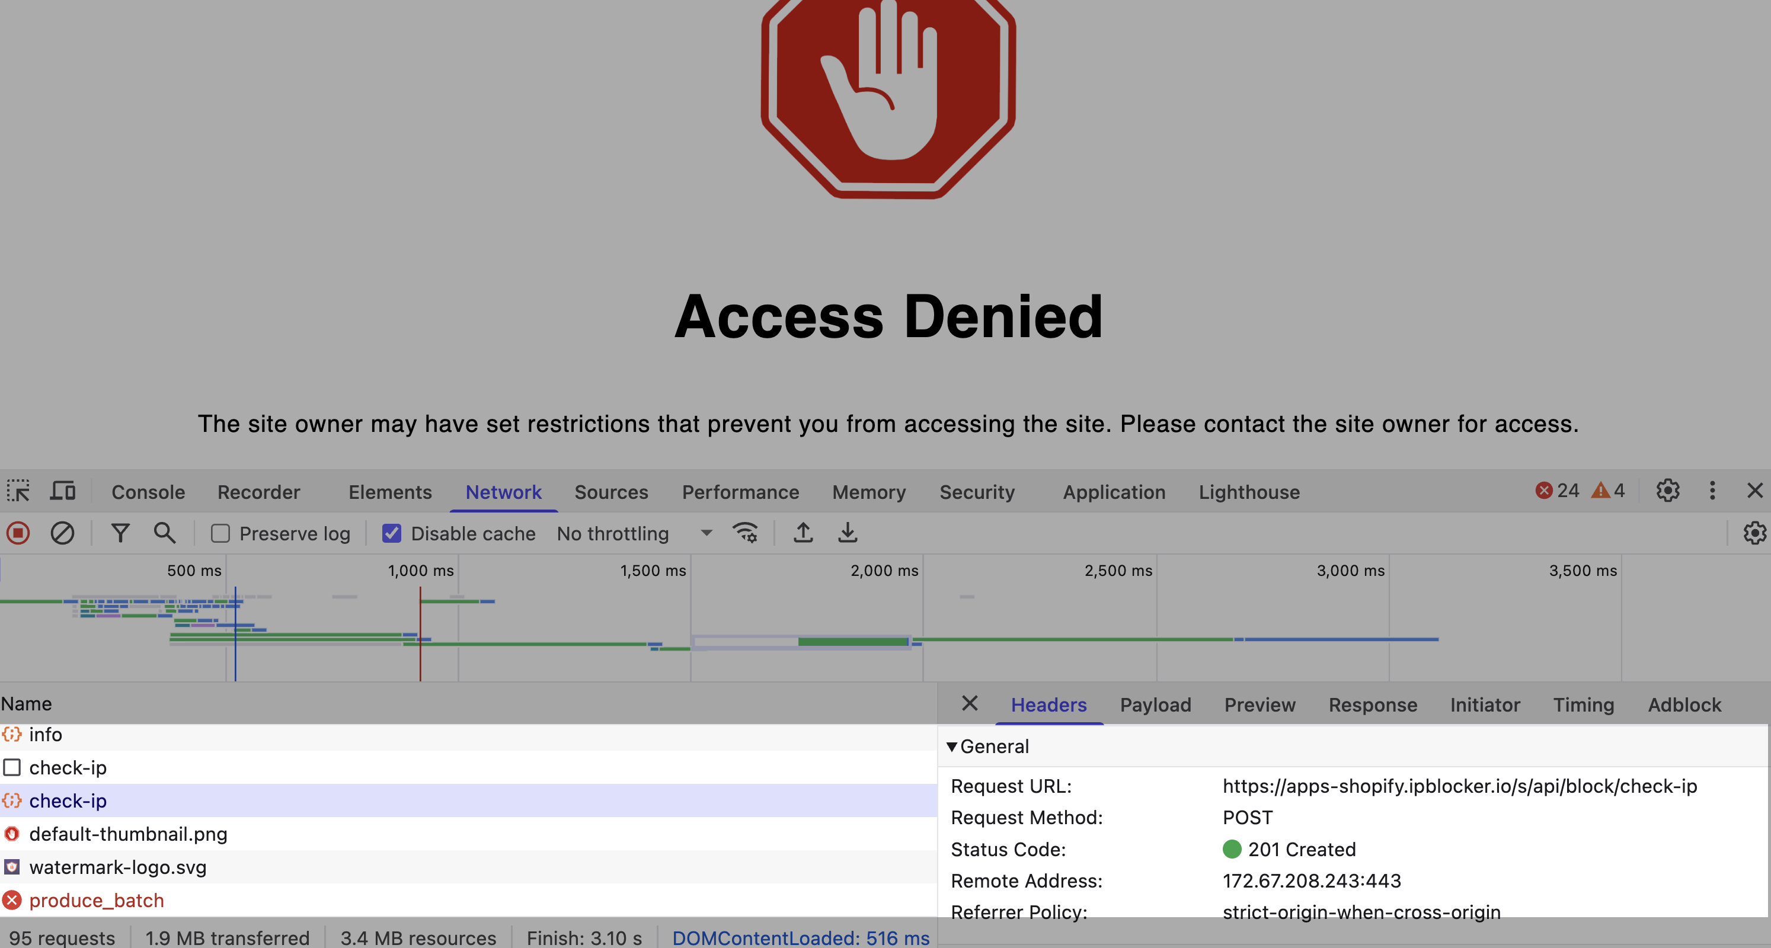
Task: Select the info request row
Action: point(469,734)
